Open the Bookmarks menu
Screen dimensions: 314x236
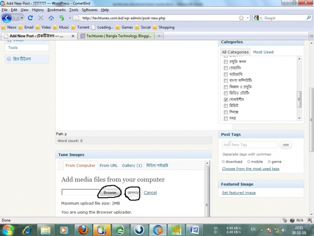point(56,10)
